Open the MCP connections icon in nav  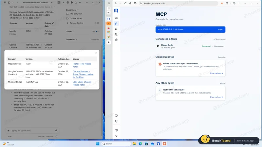pyautogui.click(x=116, y=24)
